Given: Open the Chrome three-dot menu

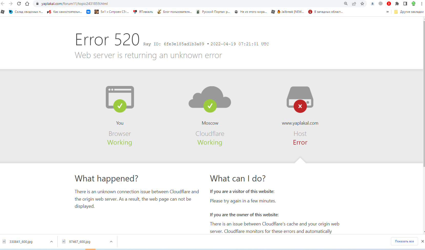Looking at the screenshot, I should click(x=422, y=4).
